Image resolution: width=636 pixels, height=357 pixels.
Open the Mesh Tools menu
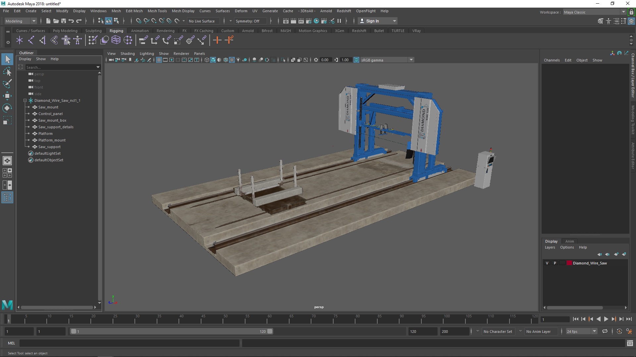pos(157,11)
